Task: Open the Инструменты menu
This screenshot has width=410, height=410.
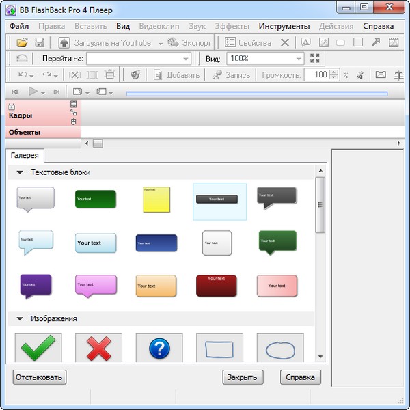Action: tap(284, 27)
